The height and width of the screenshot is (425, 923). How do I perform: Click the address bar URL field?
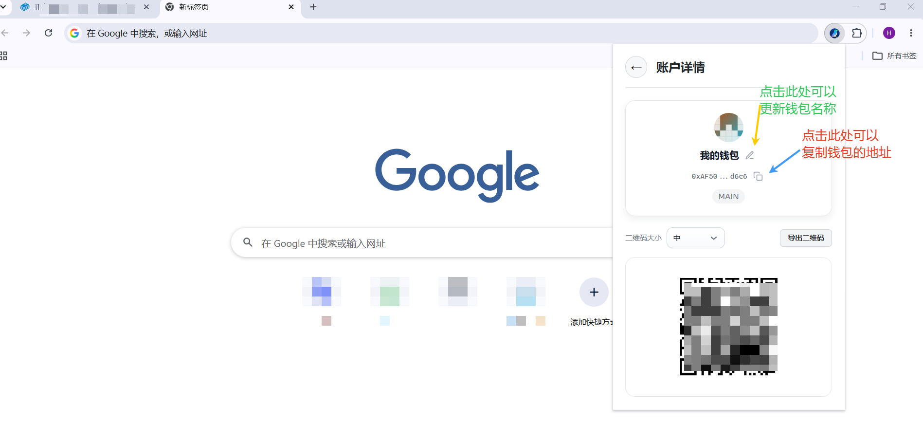pos(441,33)
